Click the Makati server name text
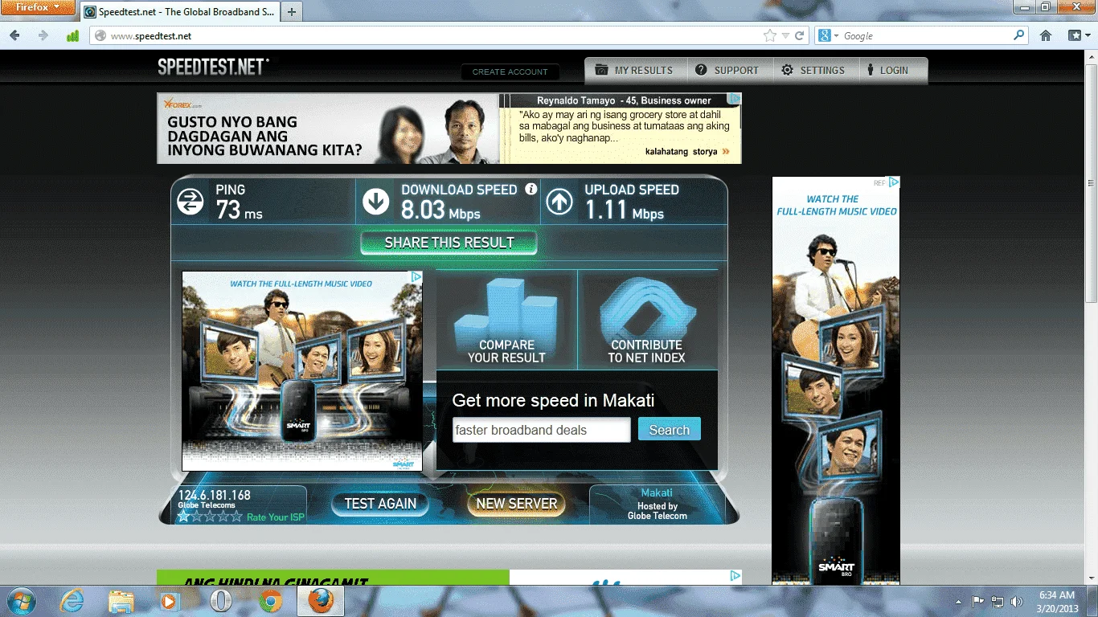The height and width of the screenshot is (617, 1098). (x=657, y=492)
